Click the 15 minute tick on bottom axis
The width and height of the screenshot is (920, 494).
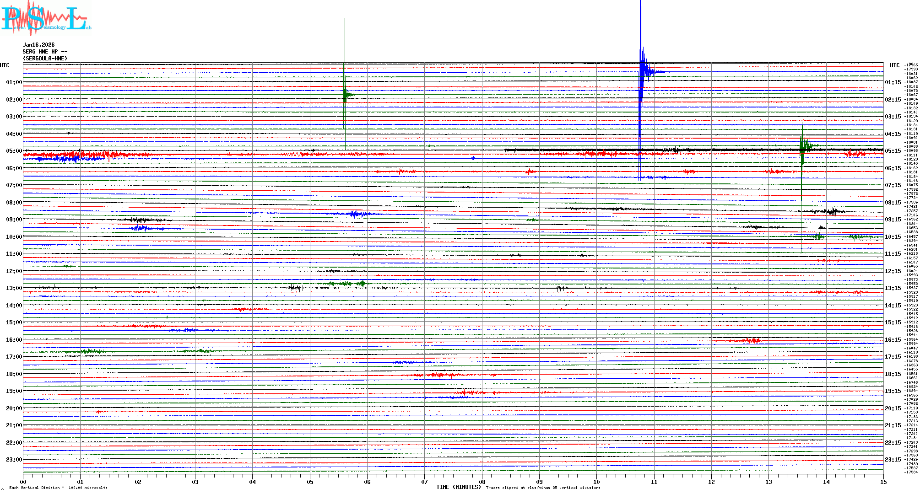click(883, 482)
